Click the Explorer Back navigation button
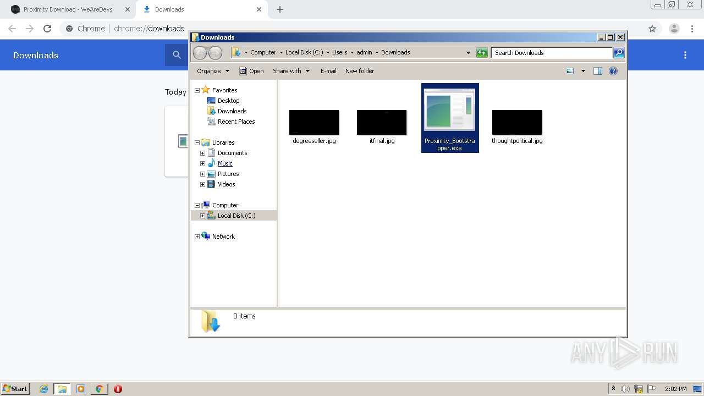Image resolution: width=704 pixels, height=396 pixels. pos(200,53)
